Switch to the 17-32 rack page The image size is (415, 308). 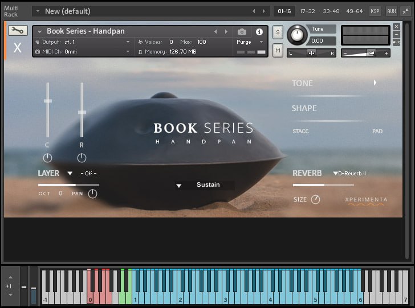tap(307, 11)
